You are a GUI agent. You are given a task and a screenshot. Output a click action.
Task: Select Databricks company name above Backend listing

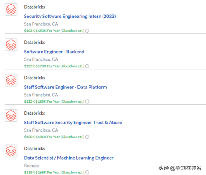point(35,43)
